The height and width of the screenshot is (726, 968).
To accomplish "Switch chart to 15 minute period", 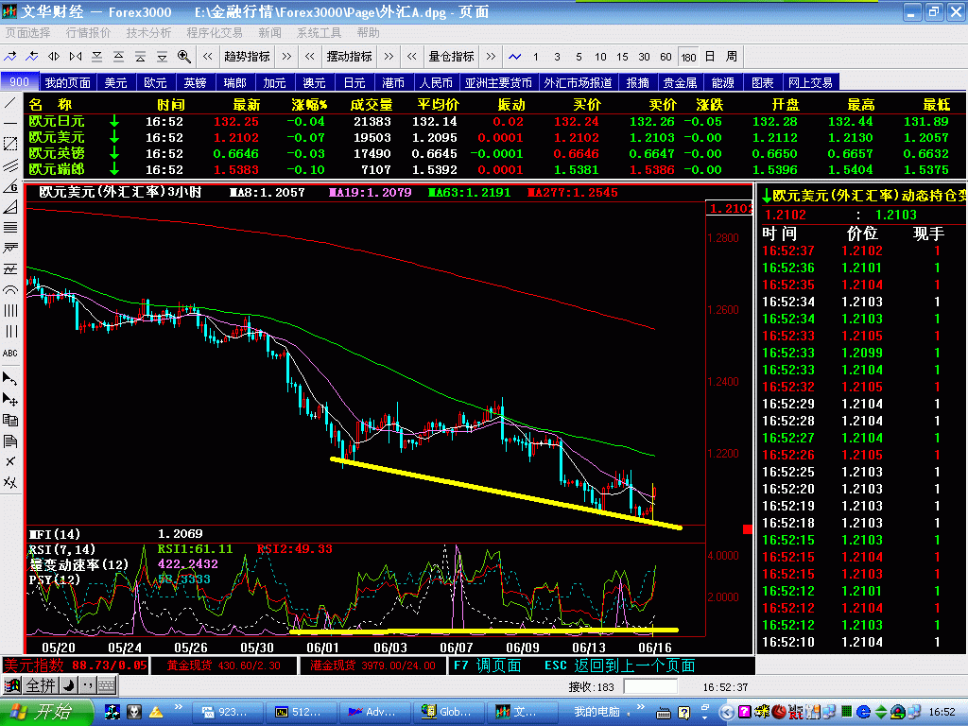I will pyautogui.click(x=622, y=57).
